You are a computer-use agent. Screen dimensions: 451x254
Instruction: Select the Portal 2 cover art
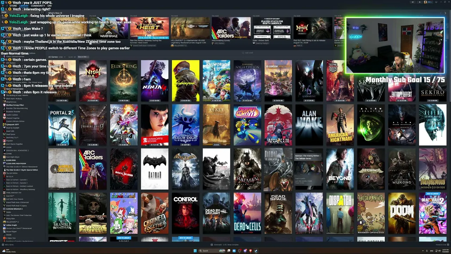click(x=62, y=125)
